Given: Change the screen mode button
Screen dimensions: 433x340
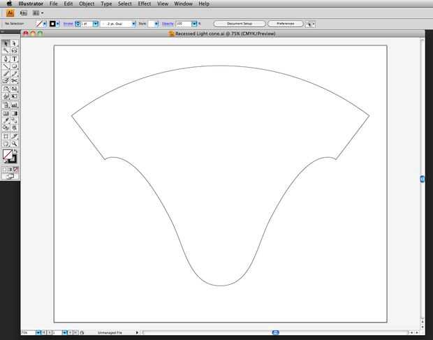Looking at the screenshot, I should pyautogui.click(x=10, y=177).
